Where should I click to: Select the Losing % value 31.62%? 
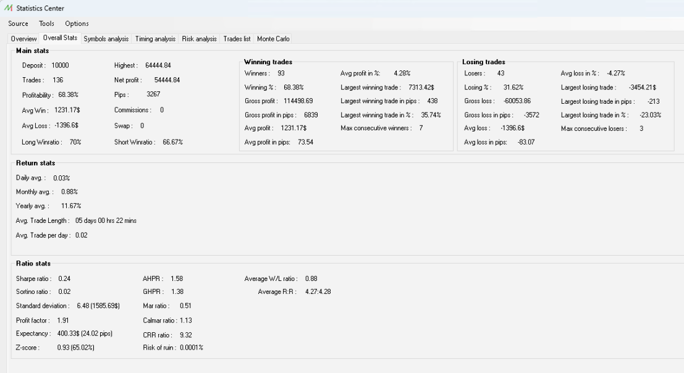tap(513, 88)
